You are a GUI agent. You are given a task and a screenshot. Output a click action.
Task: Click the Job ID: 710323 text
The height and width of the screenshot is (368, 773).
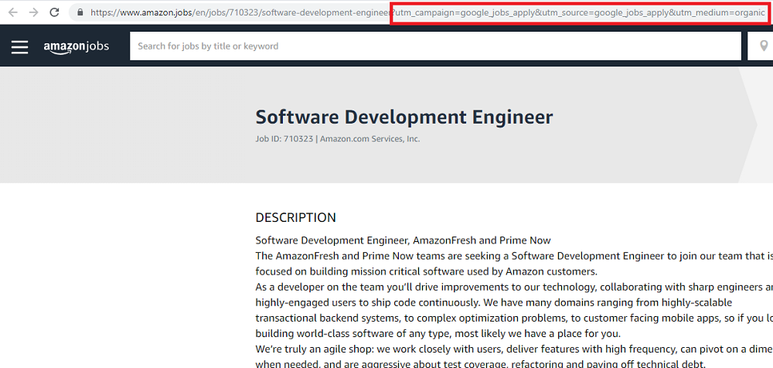284,139
